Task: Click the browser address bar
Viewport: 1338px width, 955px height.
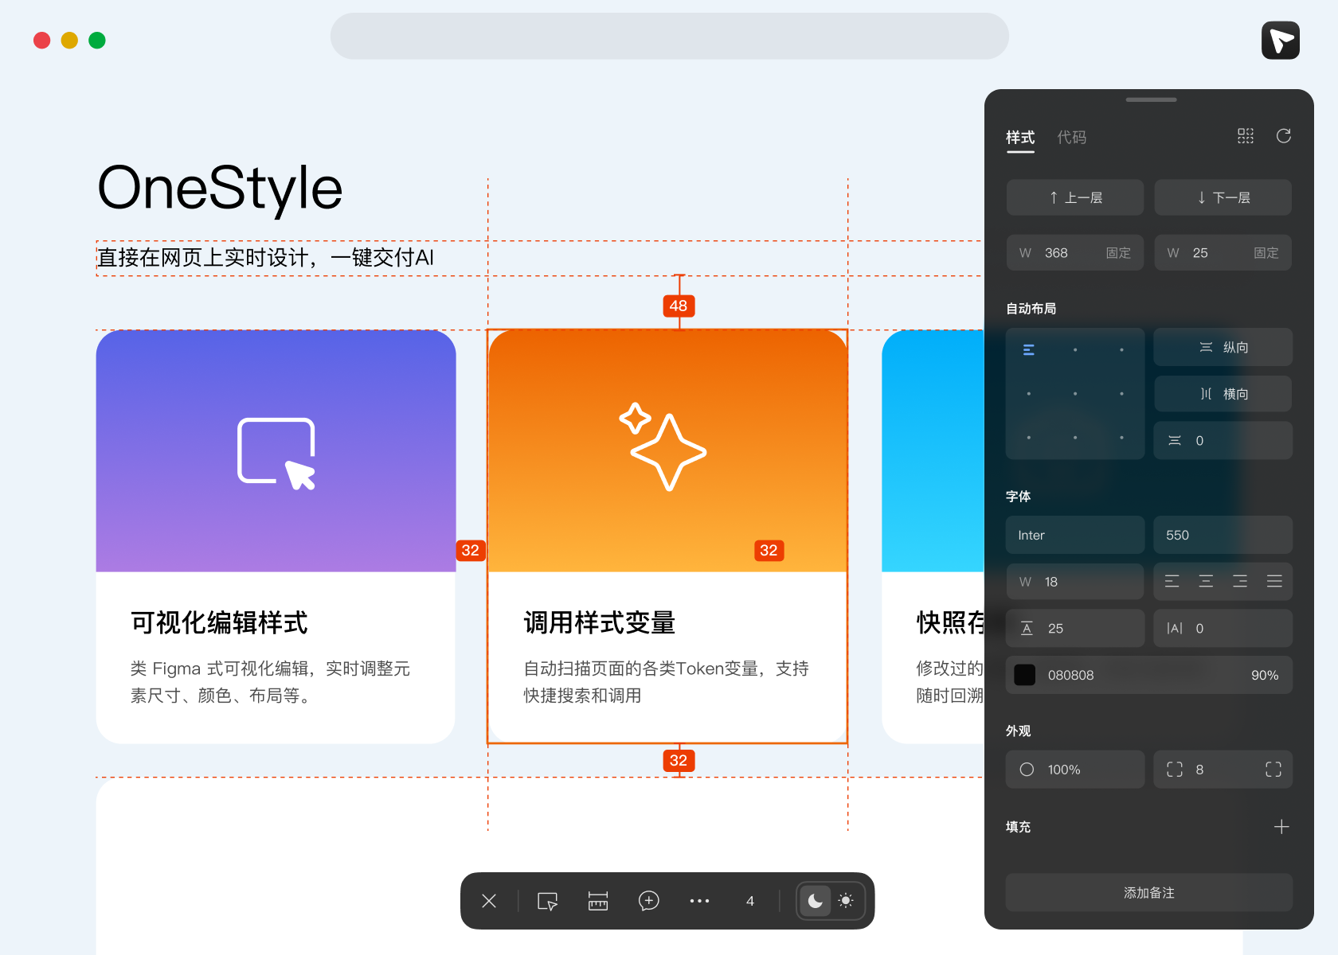Action: (670, 36)
